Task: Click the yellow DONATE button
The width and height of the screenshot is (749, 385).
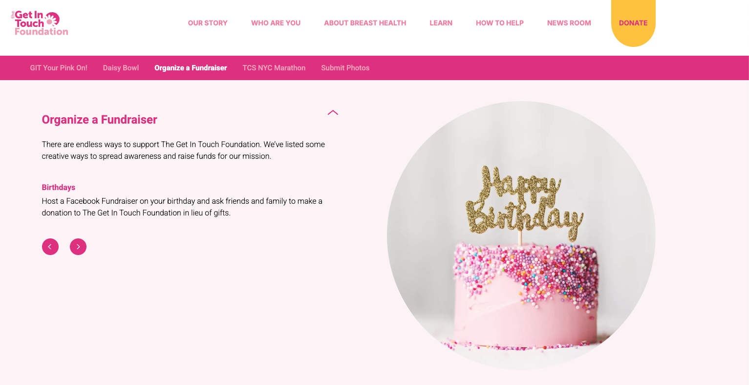Action: [x=633, y=23]
